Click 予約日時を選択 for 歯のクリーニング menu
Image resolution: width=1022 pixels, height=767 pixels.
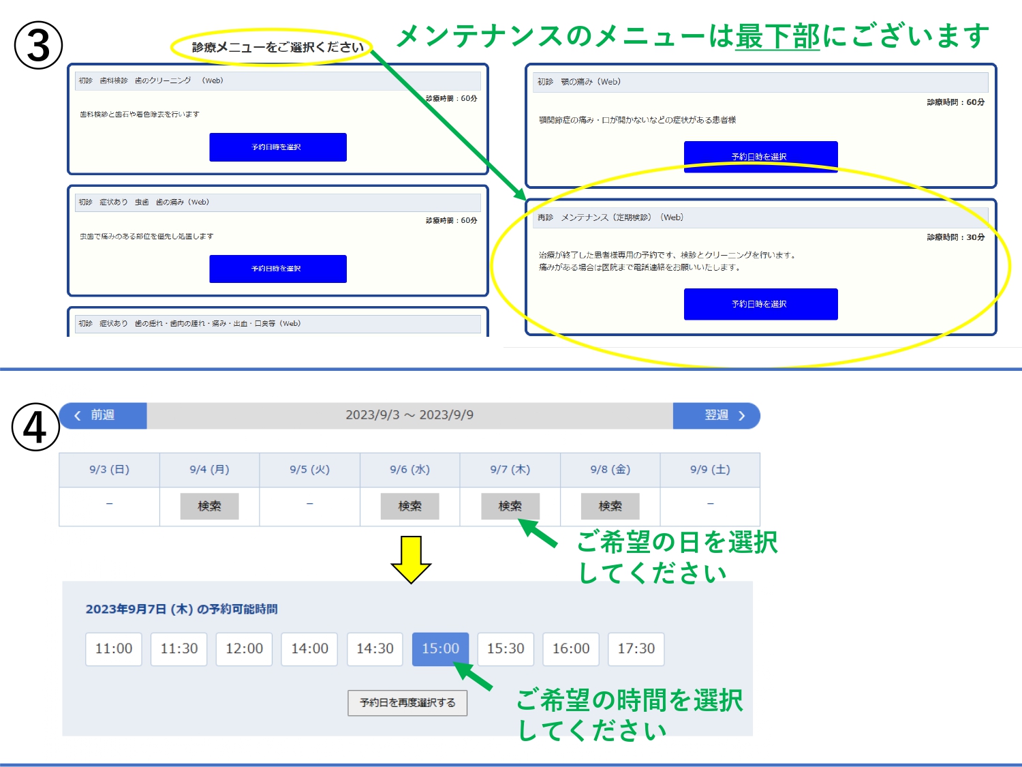click(277, 147)
